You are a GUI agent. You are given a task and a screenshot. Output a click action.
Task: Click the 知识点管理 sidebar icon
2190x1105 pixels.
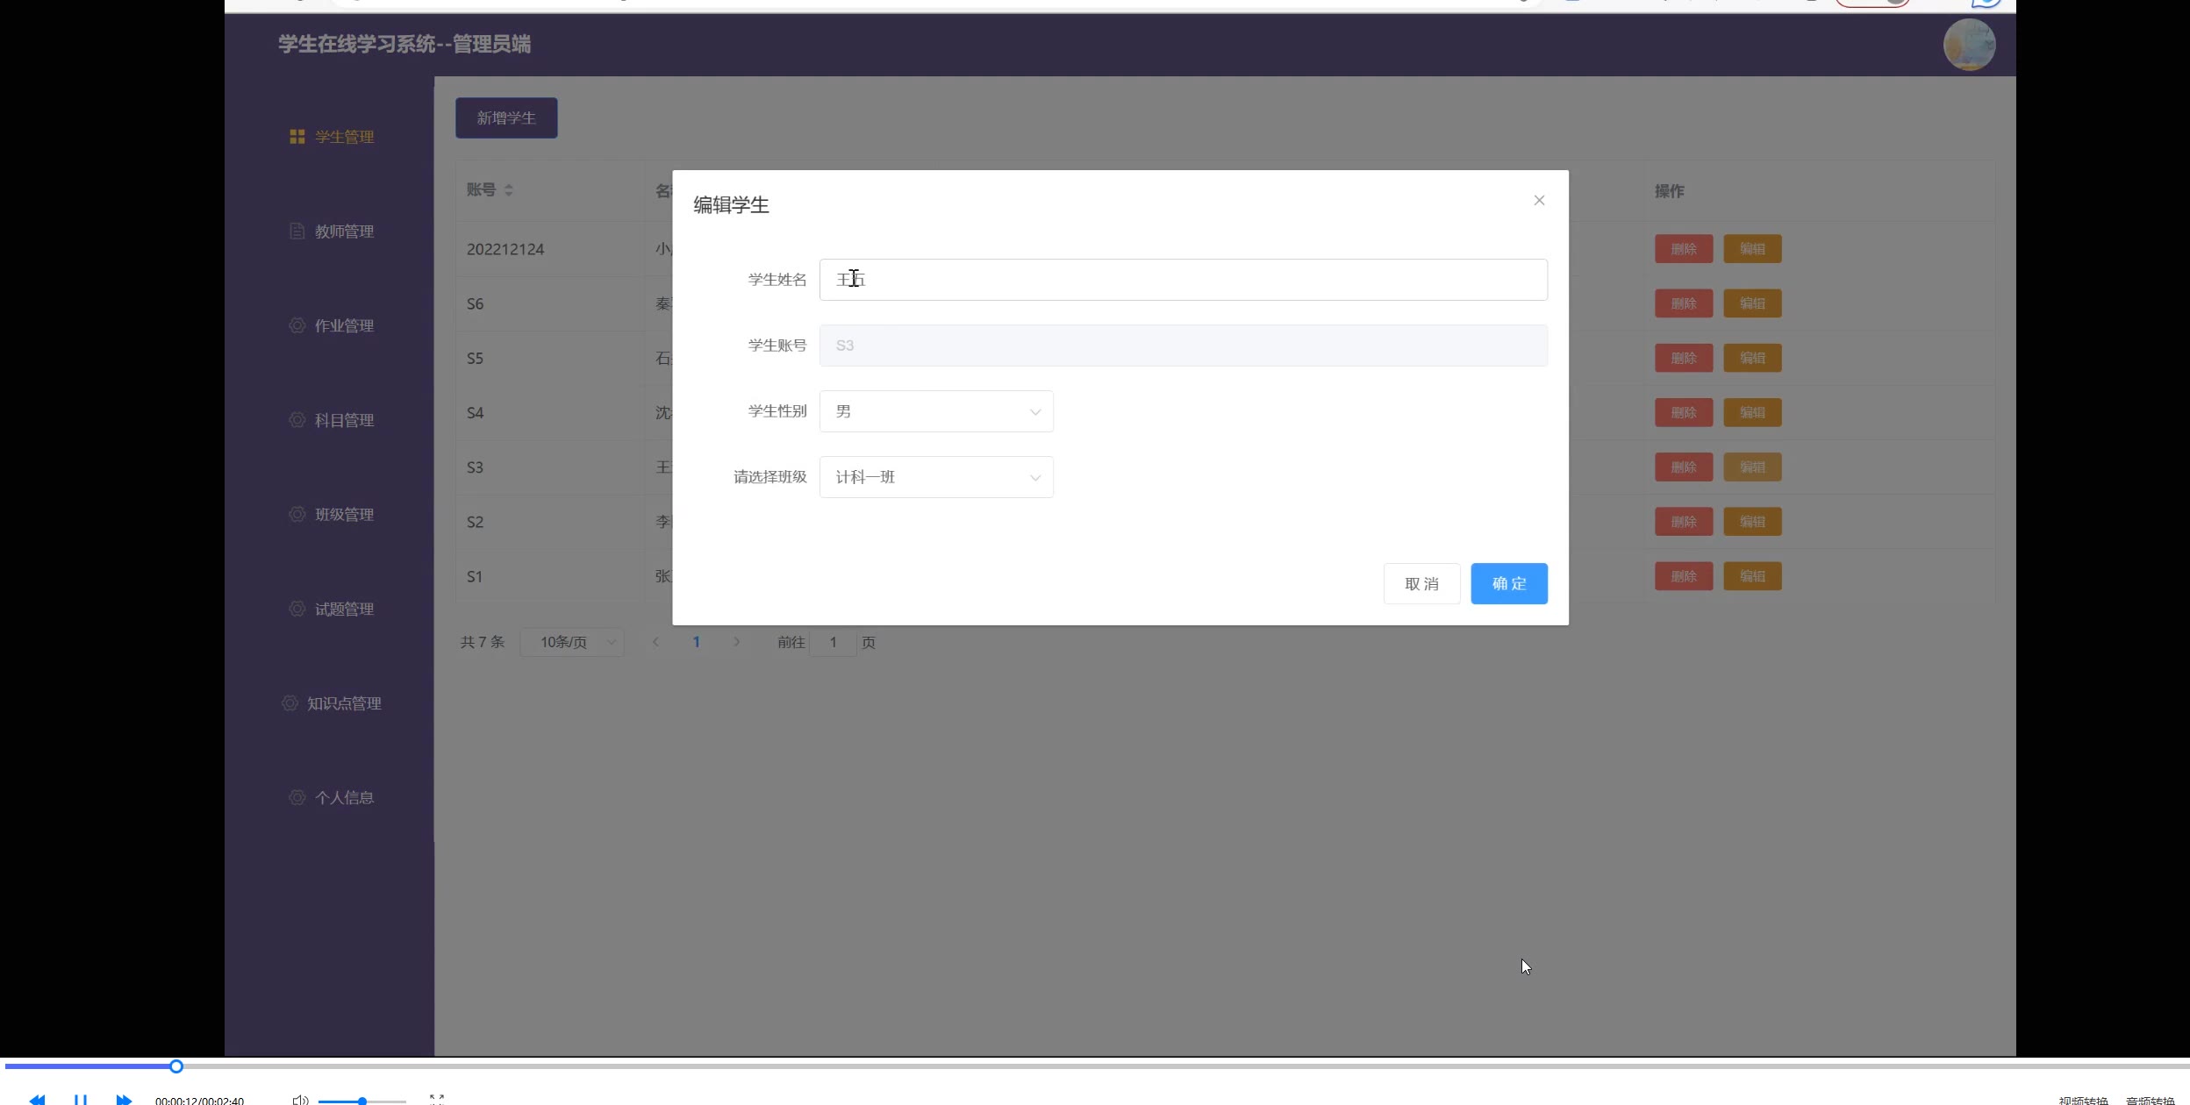tap(290, 703)
